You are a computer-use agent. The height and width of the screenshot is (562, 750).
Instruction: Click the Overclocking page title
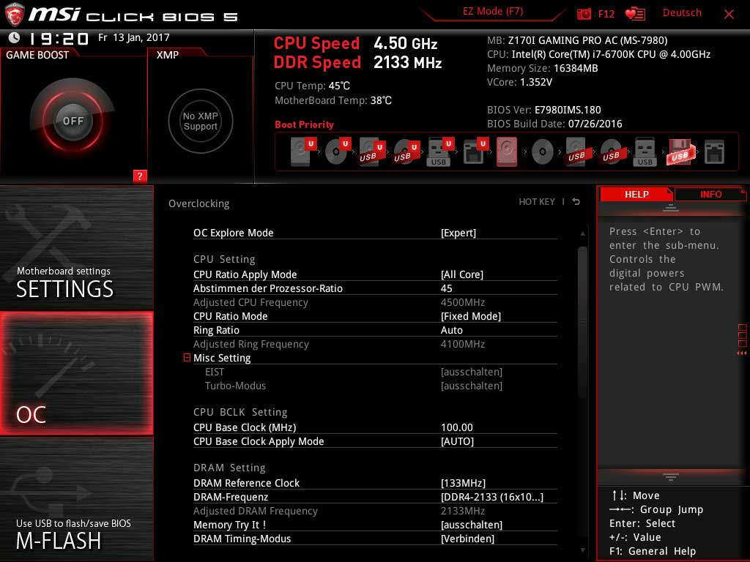[199, 203]
